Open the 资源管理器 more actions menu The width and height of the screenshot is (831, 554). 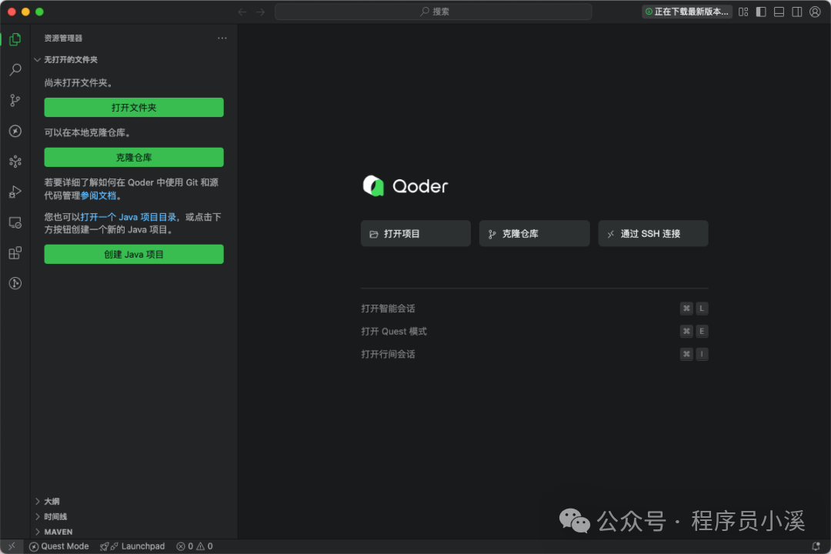point(222,38)
